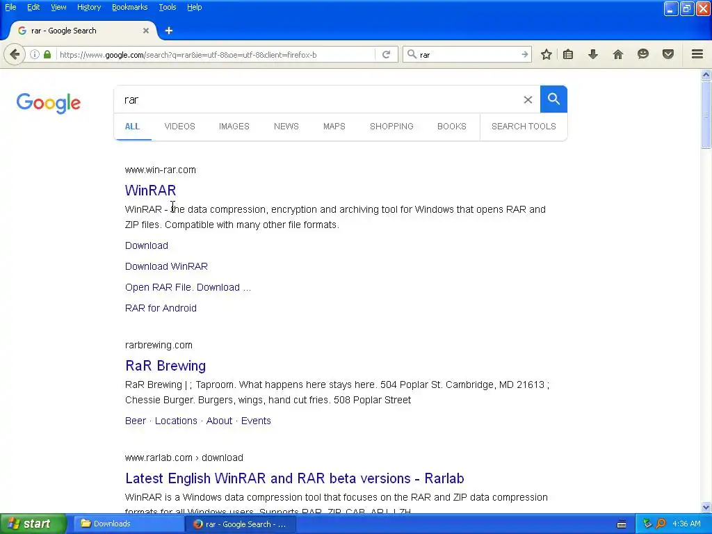Show bookmarks list icon

point(568,54)
